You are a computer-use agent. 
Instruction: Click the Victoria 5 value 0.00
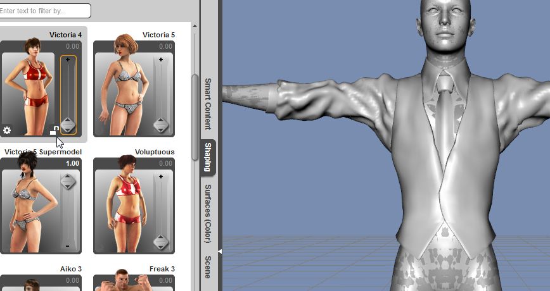click(165, 46)
